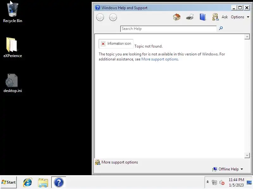
Task: Open the clock showing 11:44 PM
Action: click(x=236, y=182)
